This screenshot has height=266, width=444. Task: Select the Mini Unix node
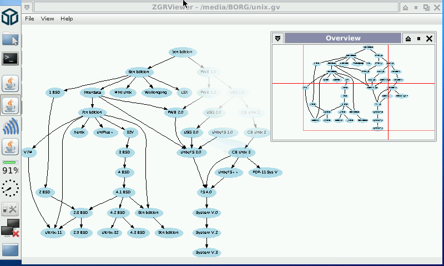[x=123, y=93]
